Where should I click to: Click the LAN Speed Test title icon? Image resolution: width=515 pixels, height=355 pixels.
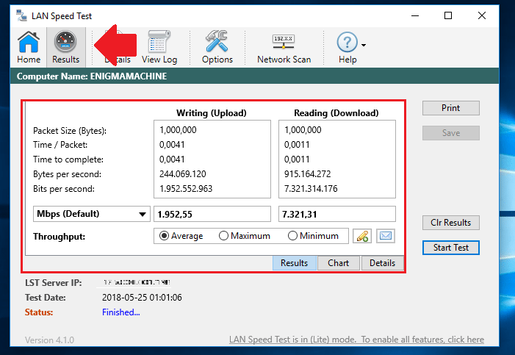click(x=22, y=15)
